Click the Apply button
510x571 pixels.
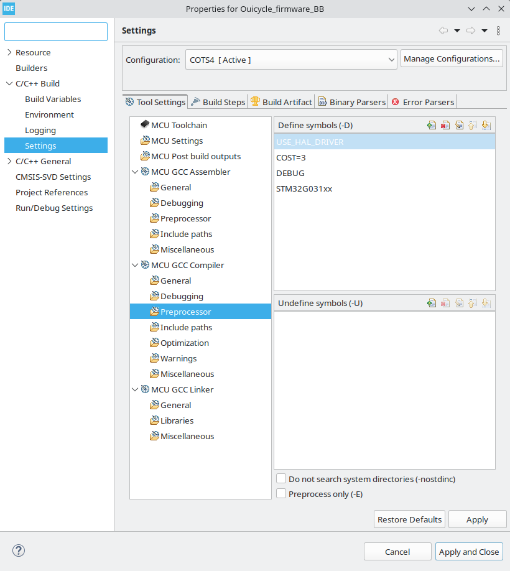(477, 519)
